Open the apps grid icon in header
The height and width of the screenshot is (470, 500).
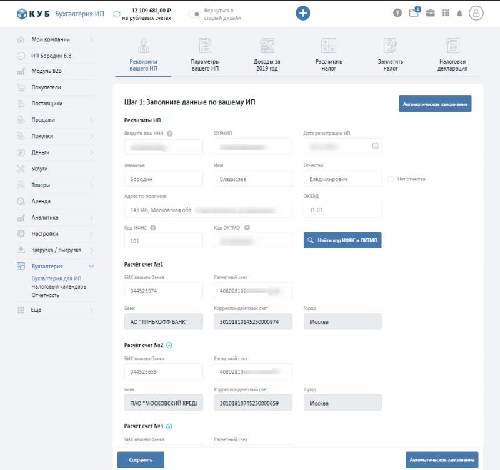(x=446, y=13)
